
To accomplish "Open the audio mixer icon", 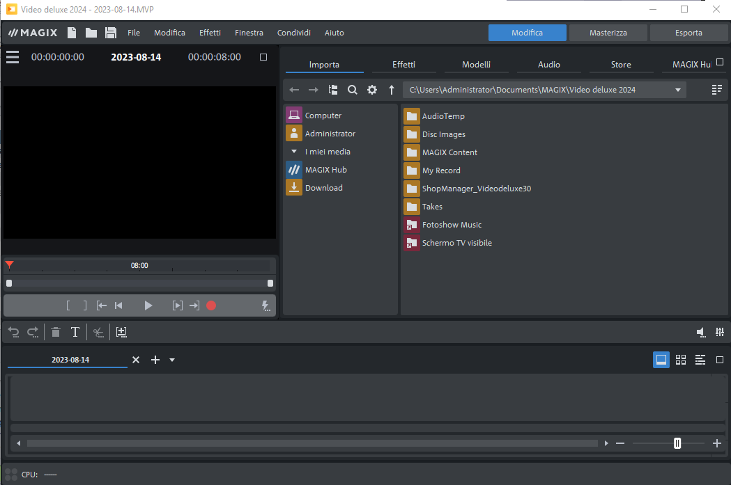I will click(720, 332).
